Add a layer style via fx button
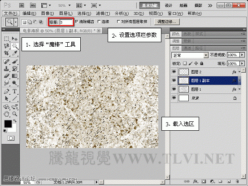The height and width of the screenshot is (186, 248). (x=196, y=182)
